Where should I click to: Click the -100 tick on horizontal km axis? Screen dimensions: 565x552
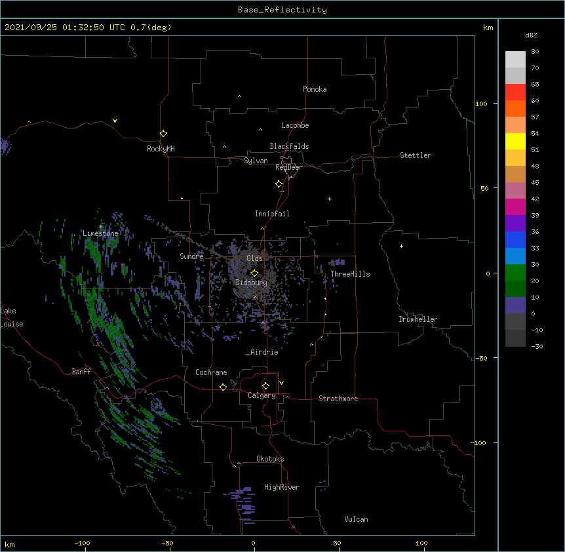click(x=82, y=543)
